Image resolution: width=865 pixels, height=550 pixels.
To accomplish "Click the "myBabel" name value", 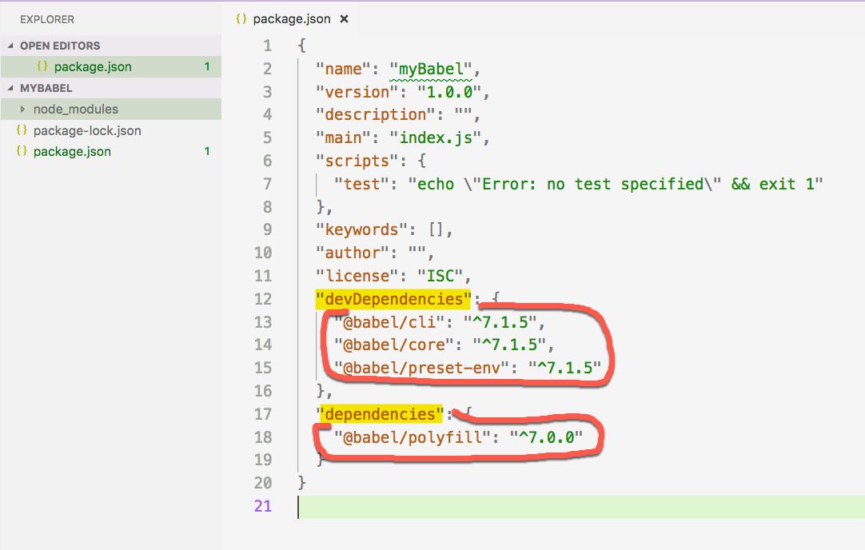I will [431, 69].
